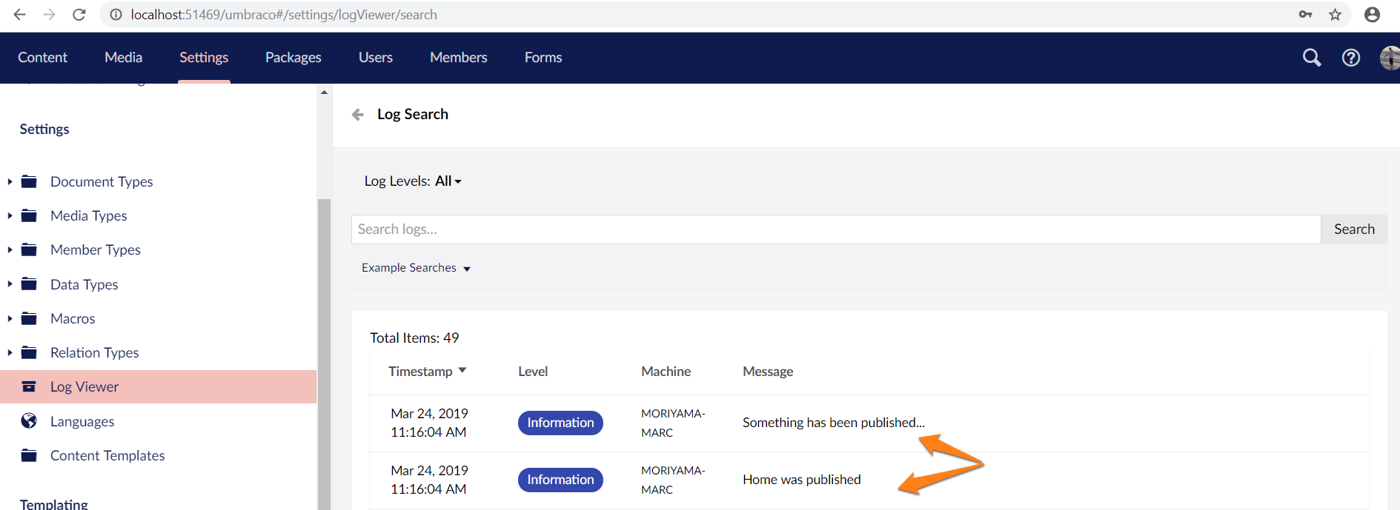Image resolution: width=1400 pixels, height=510 pixels.
Task: Click the sidebar scrollbar thumb
Action: tap(324, 354)
